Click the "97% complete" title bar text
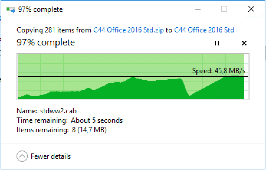266x170 pixels. click(40, 9)
